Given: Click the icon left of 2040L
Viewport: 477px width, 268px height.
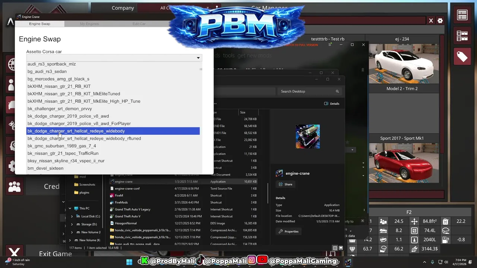Looking at the screenshot, I should (414, 240).
